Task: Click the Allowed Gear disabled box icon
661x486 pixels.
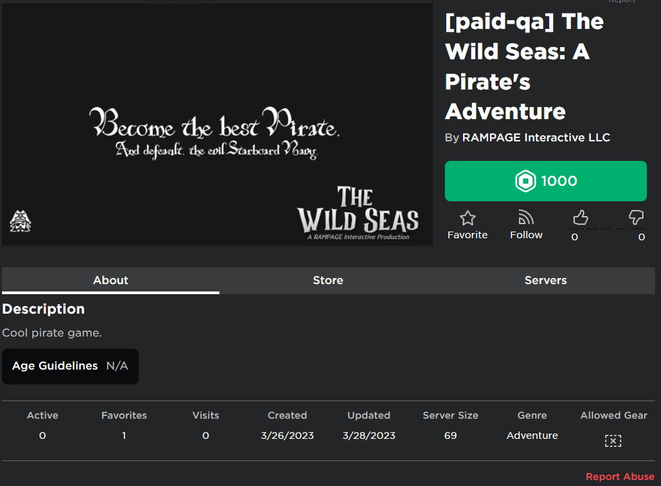Action: point(613,441)
